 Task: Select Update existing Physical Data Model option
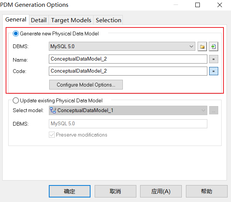tap(16, 100)
